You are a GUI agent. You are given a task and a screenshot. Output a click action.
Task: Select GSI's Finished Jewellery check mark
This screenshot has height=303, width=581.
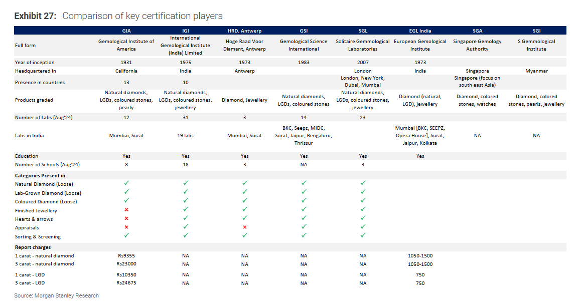[x=304, y=209]
